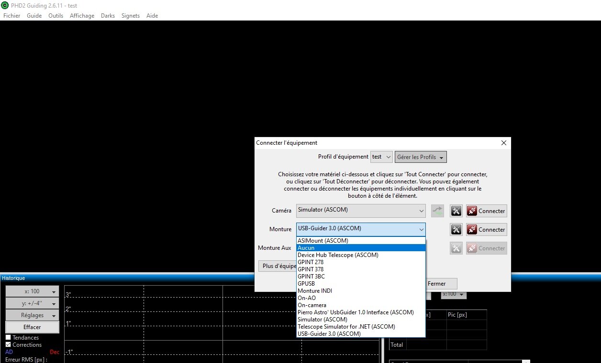Select Monture INDI option
601x363 pixels.
[x=361, y=291]
